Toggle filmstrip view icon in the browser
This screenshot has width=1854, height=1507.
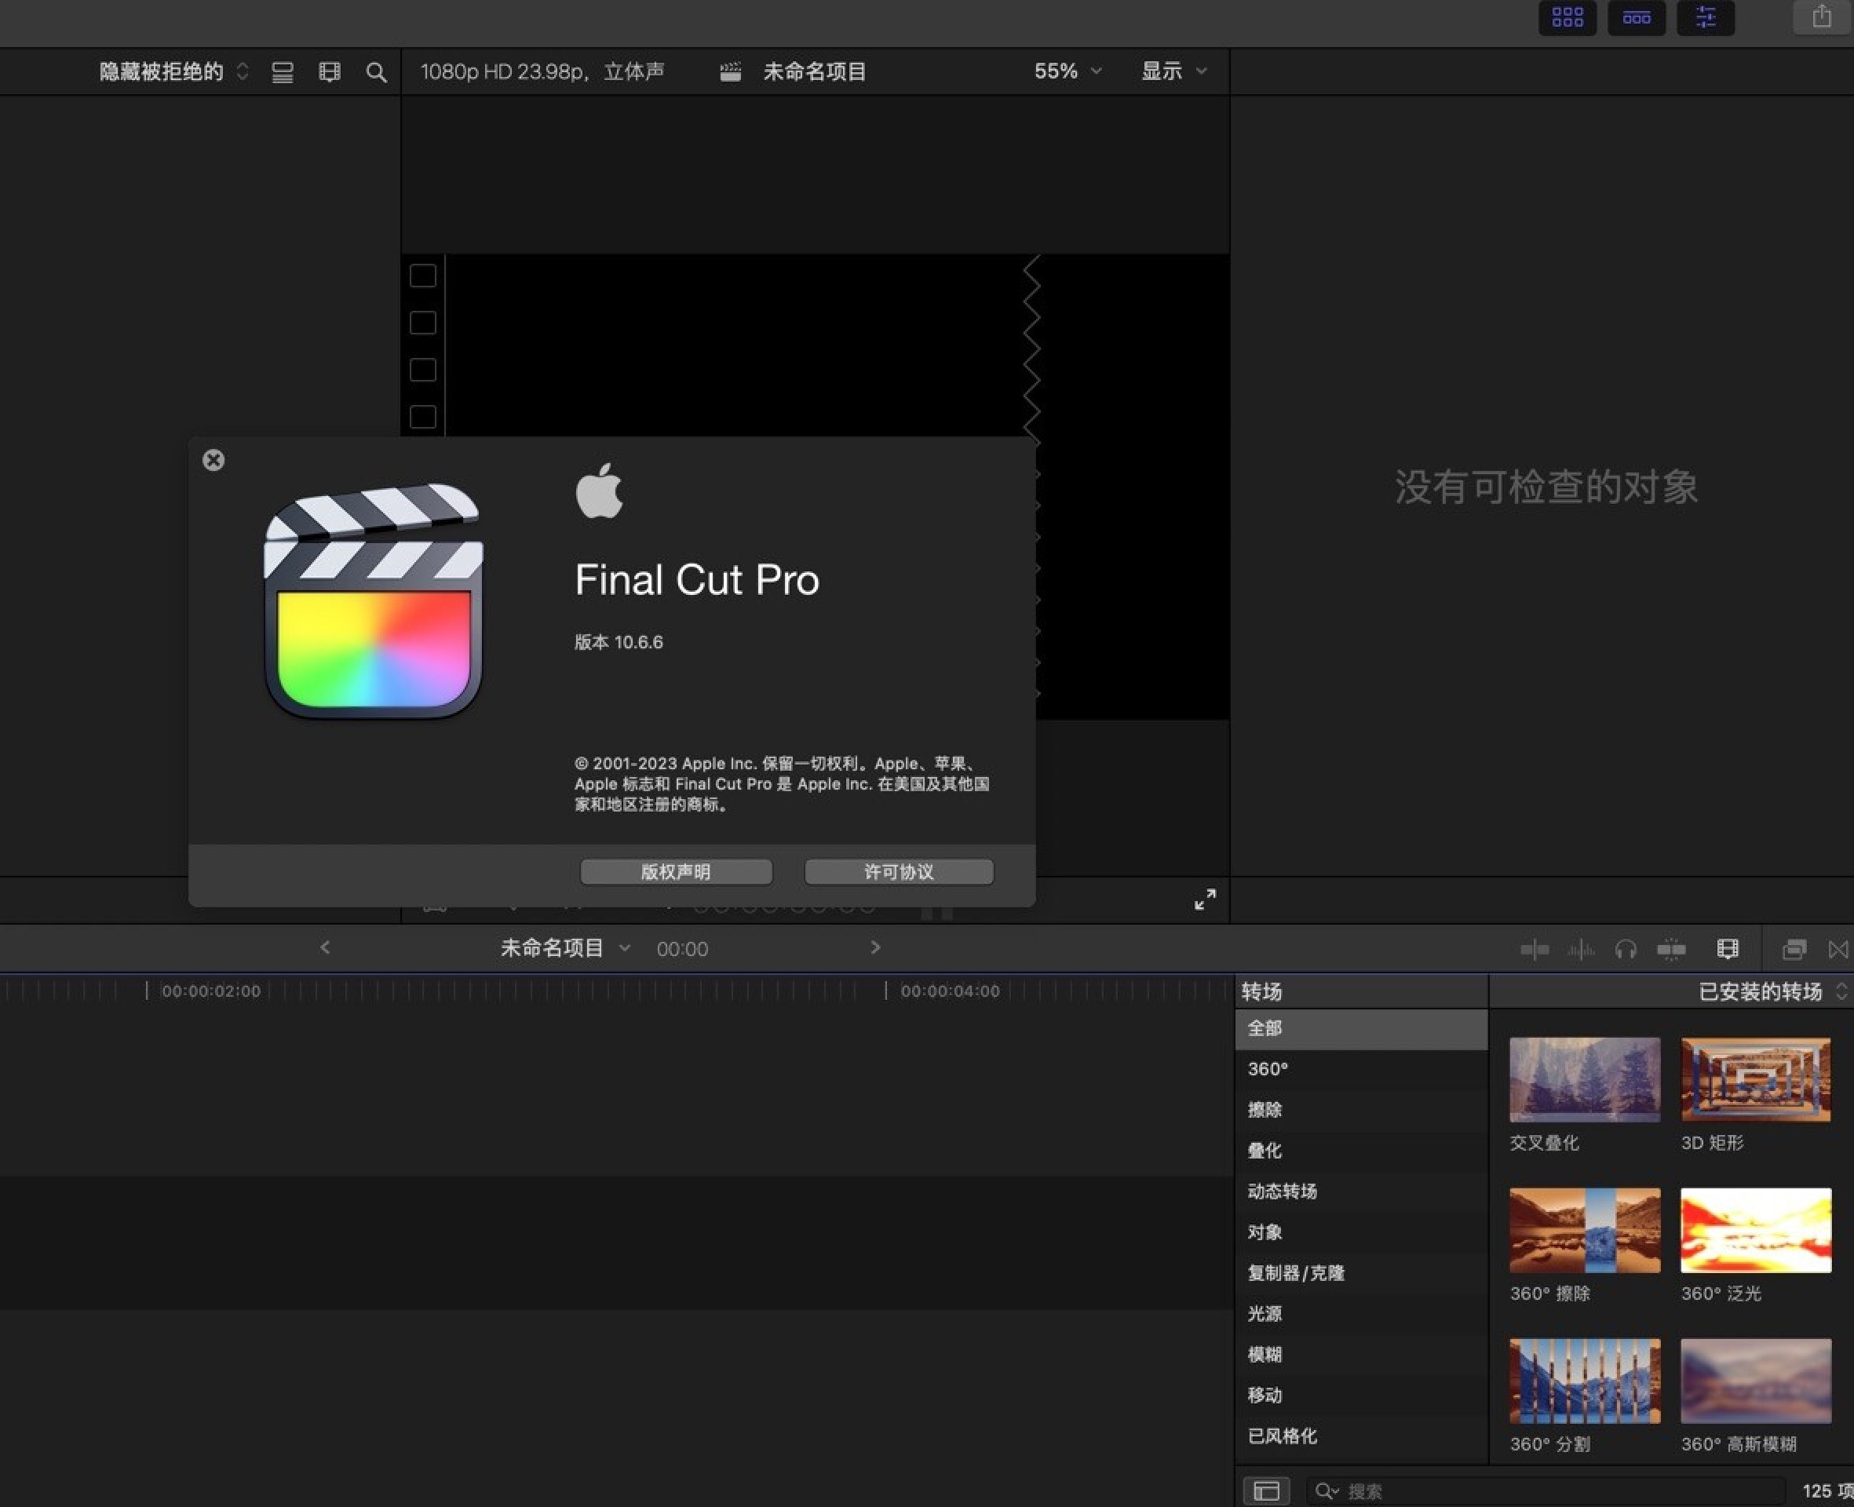pos(329,72)
